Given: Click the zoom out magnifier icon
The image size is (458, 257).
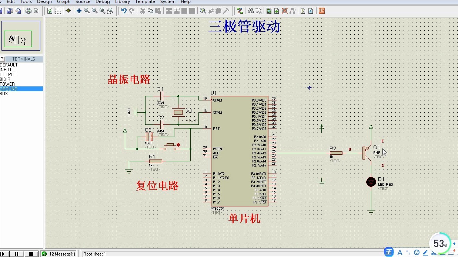Looking at the screenshot, I should tap(94, 11).
